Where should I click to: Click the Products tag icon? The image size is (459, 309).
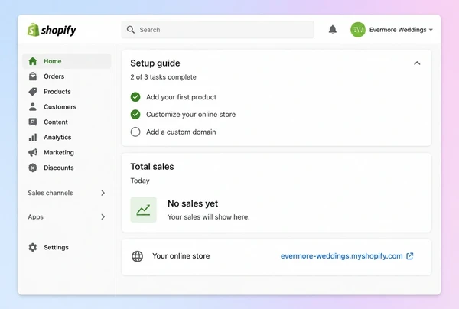pos(33,92)
